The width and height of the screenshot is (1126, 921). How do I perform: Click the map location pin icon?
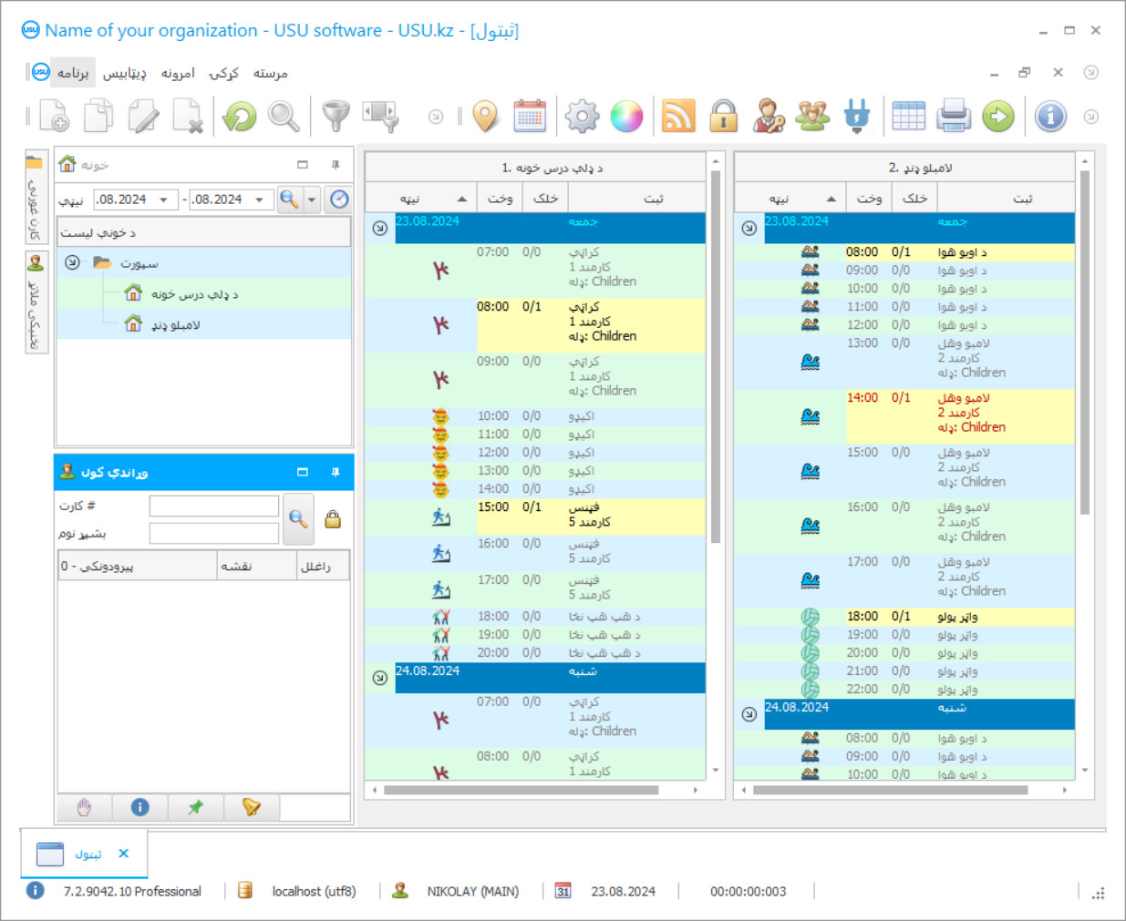(486, 117)
